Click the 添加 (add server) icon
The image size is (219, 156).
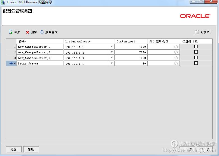coord(11,32)
